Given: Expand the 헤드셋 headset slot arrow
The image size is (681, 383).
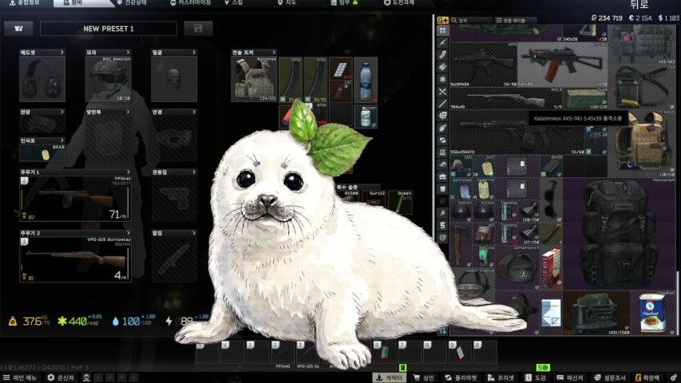Looking at the screenshot, I should tap(61, 52).
